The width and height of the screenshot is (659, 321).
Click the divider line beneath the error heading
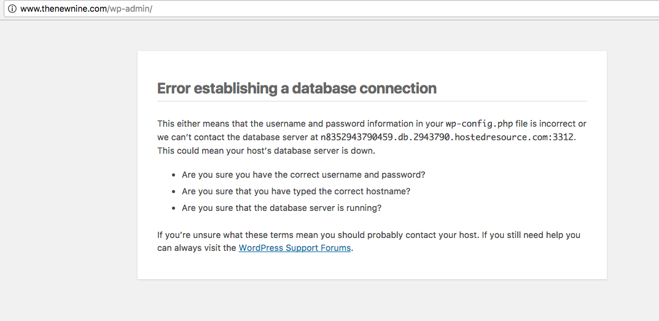(x=372, y=101)
